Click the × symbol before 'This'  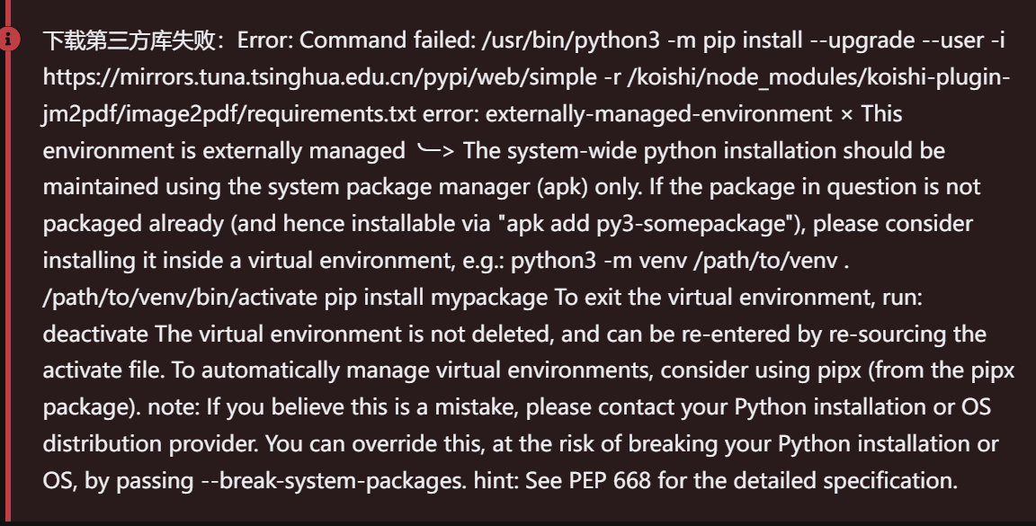(x=847, y=114)
